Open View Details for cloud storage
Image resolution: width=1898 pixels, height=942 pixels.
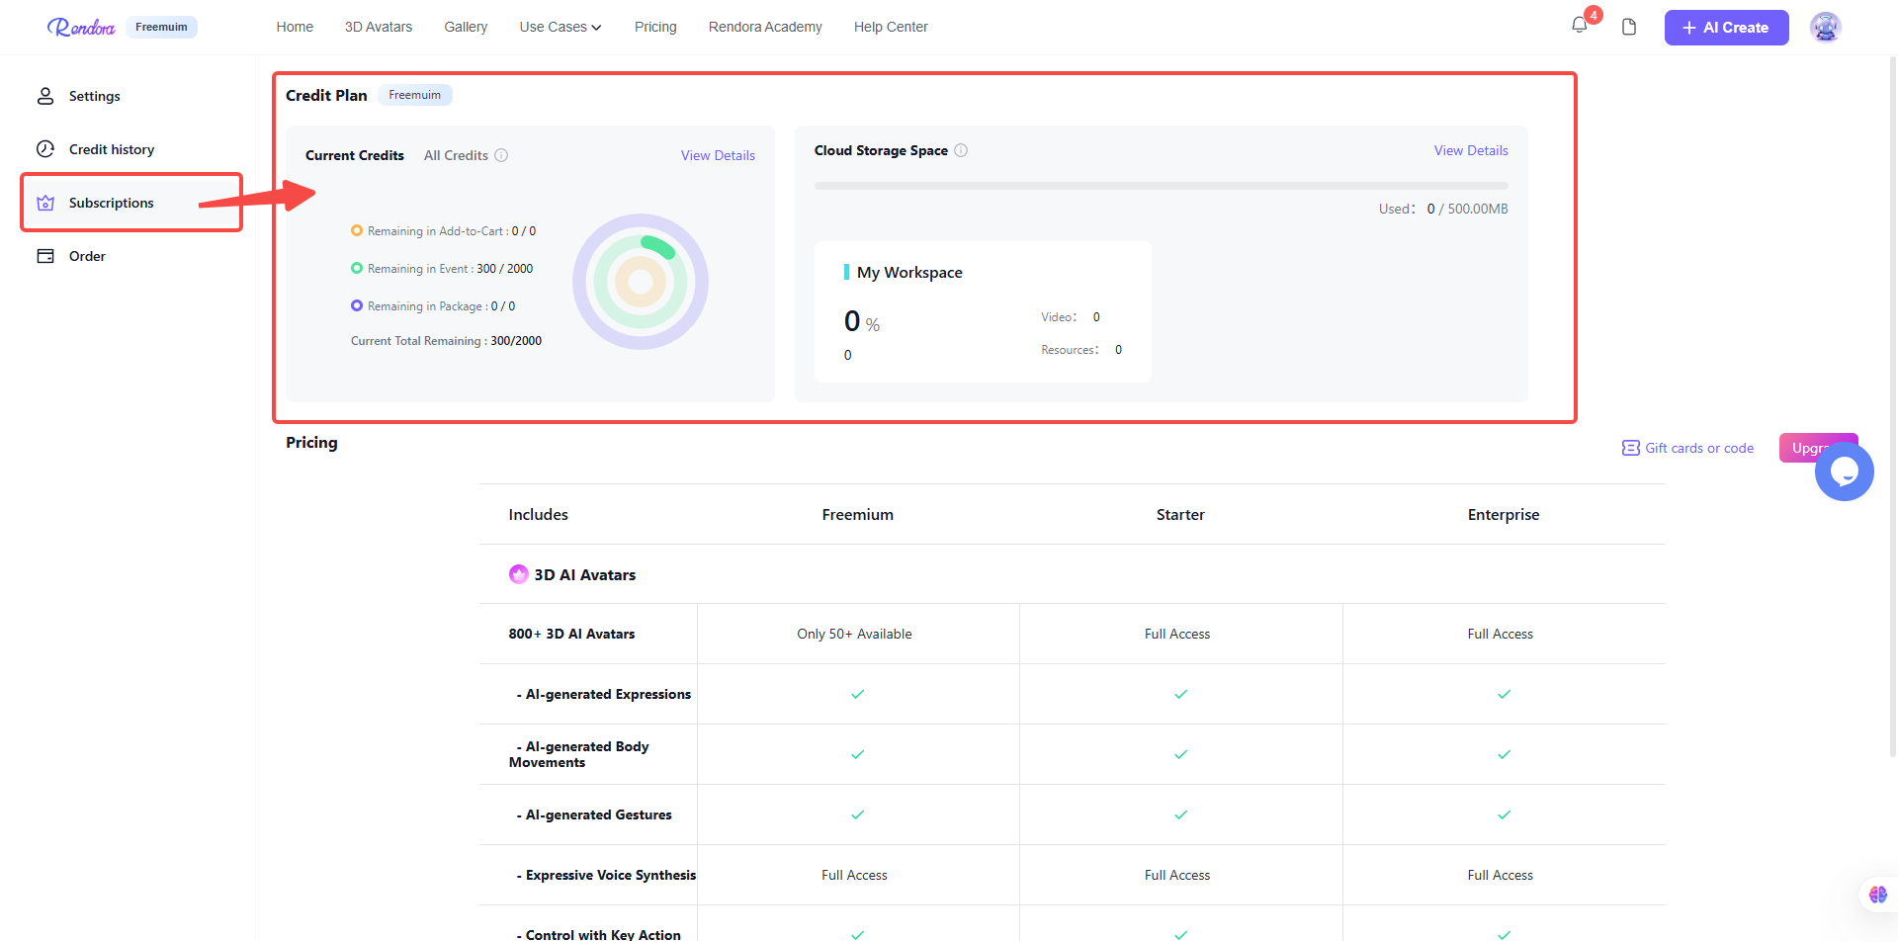click(x=1471, y=150)
